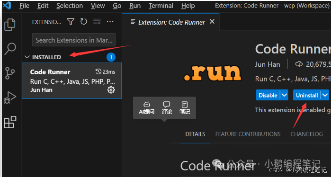Open the View menu

click(x=98, y=6)
